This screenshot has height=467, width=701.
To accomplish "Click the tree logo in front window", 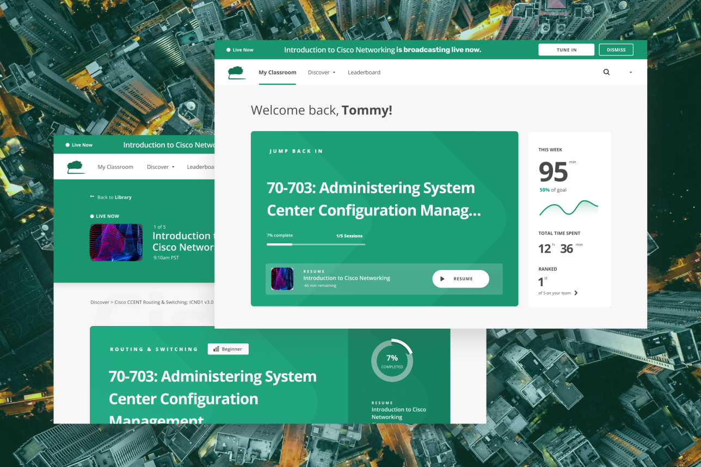I will [x=237, y=72].
